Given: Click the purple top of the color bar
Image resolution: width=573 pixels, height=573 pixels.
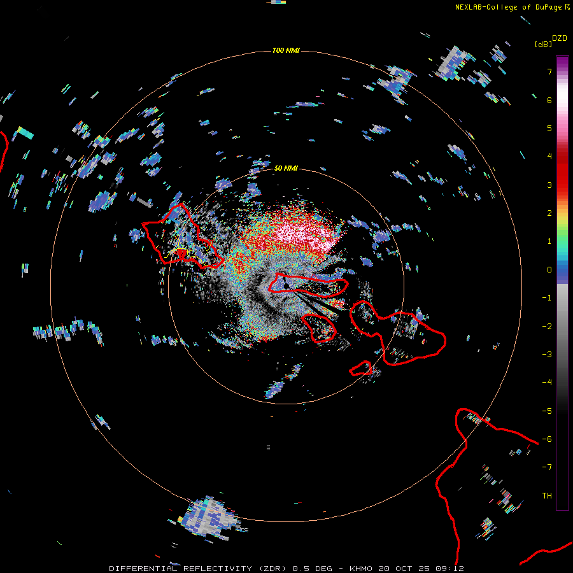Looking at the screenshot, I should pos(562,62).
